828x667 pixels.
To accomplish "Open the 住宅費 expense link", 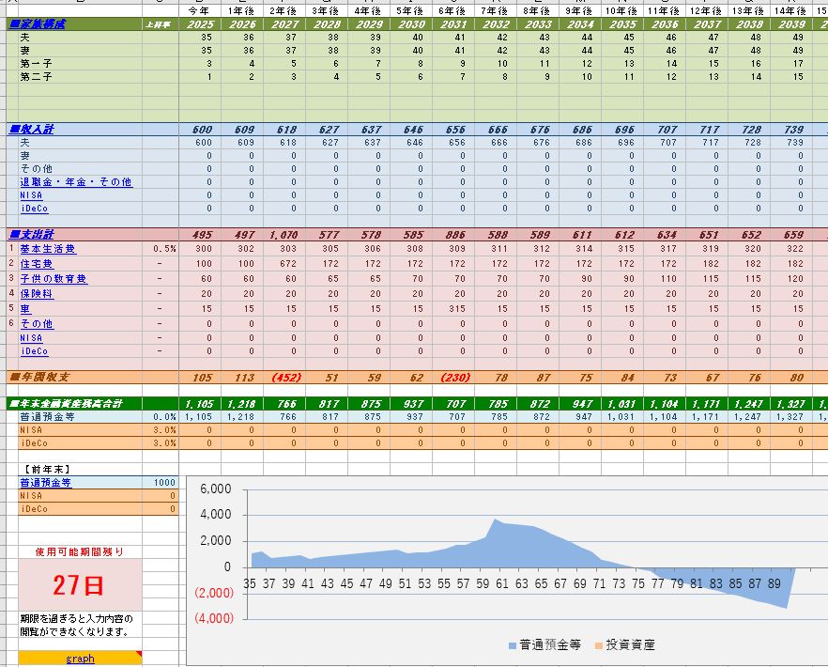I will pyautogui.click(x=38, y=266).
